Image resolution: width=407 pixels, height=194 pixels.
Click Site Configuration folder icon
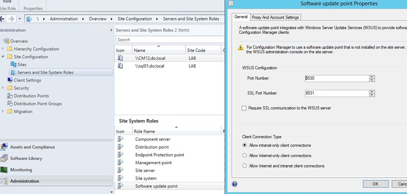point(10,56)
